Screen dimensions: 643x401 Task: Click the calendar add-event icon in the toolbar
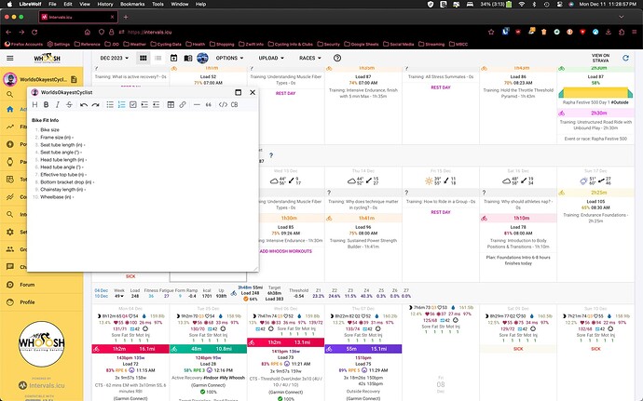click(174, 59)
